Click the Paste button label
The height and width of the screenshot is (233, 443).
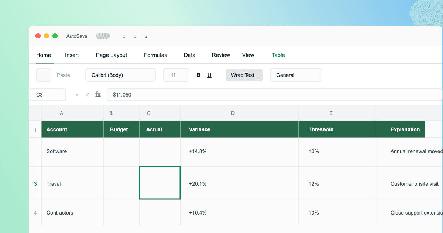[x=63, y=75]
